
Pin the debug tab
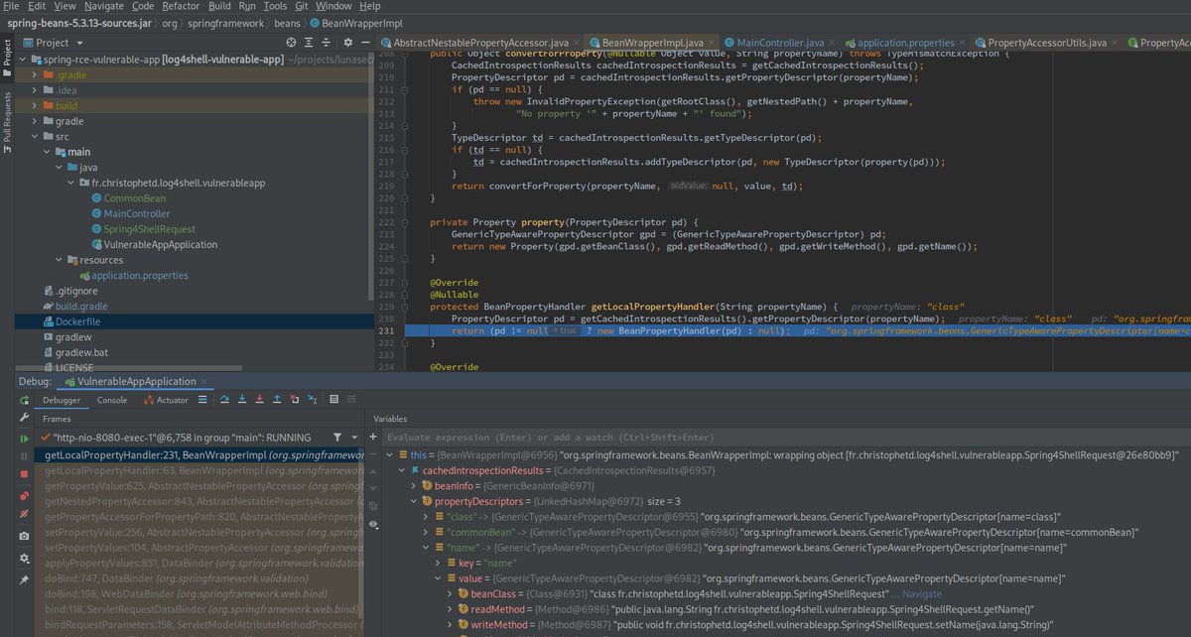coord(24,577)
